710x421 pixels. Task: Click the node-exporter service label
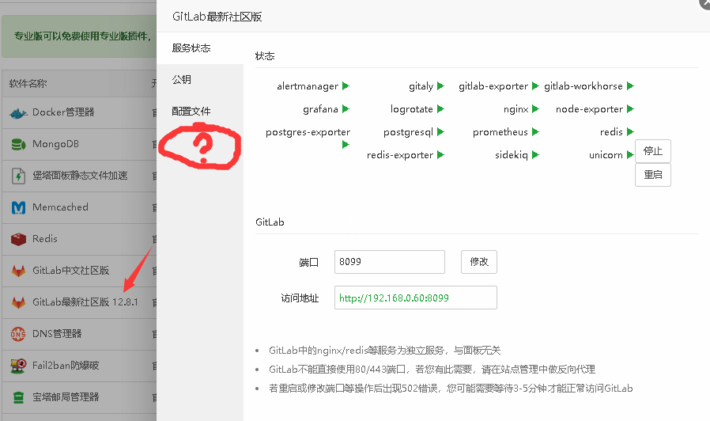589,109
